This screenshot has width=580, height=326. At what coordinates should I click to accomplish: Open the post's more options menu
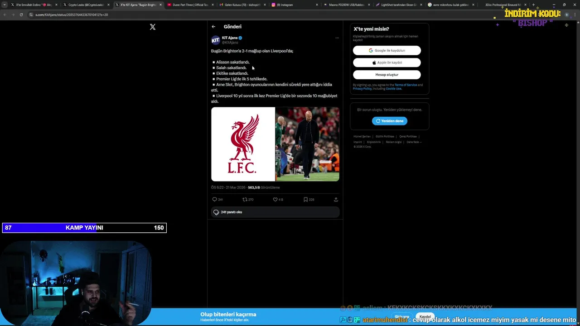pyautogui.click(x=337, y=38)
